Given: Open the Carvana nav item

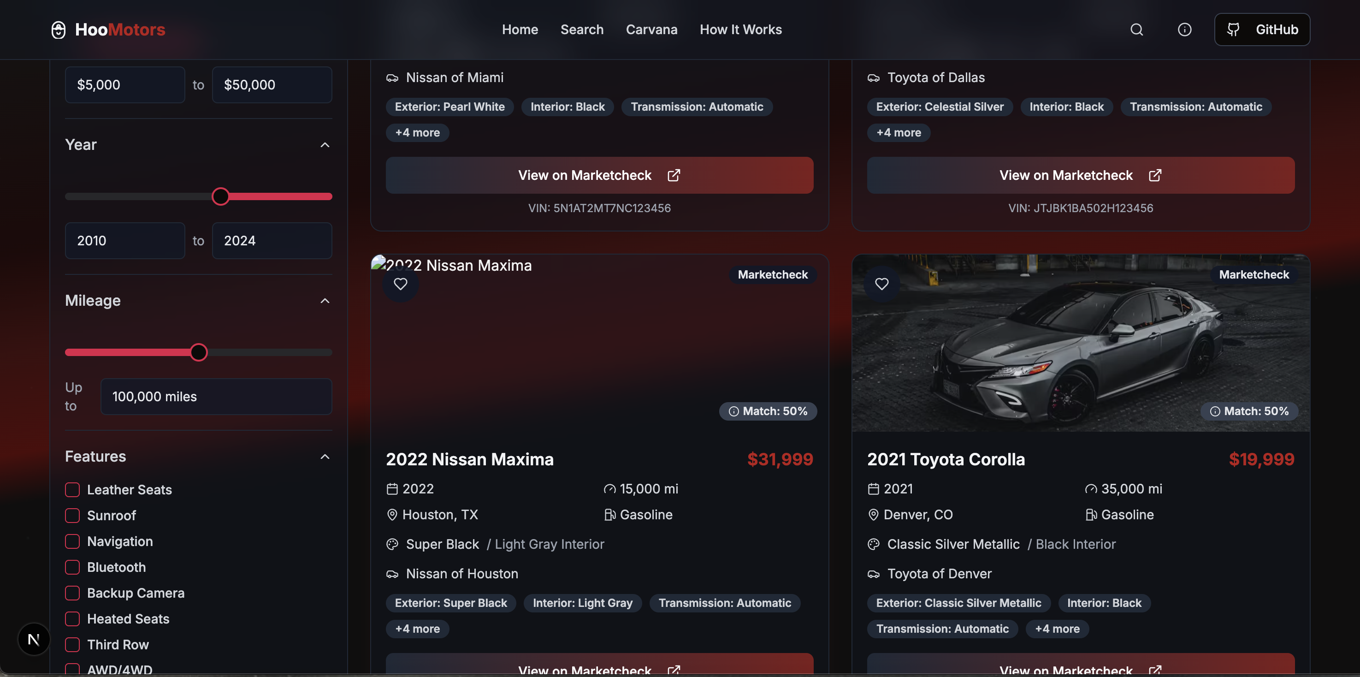Looking at the screenshot, I should point(651,30).
